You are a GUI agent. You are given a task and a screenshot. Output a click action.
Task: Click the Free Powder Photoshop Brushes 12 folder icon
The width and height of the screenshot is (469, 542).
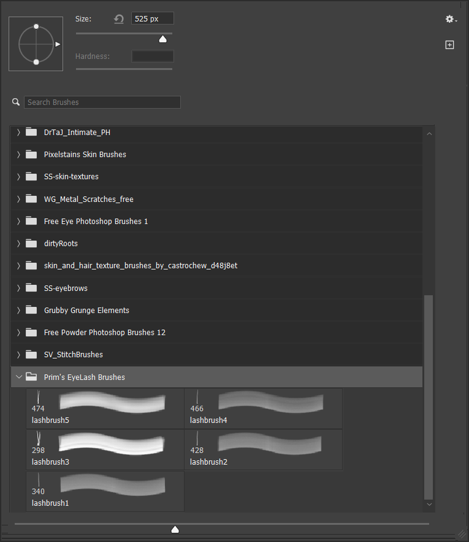pos(31,332)
